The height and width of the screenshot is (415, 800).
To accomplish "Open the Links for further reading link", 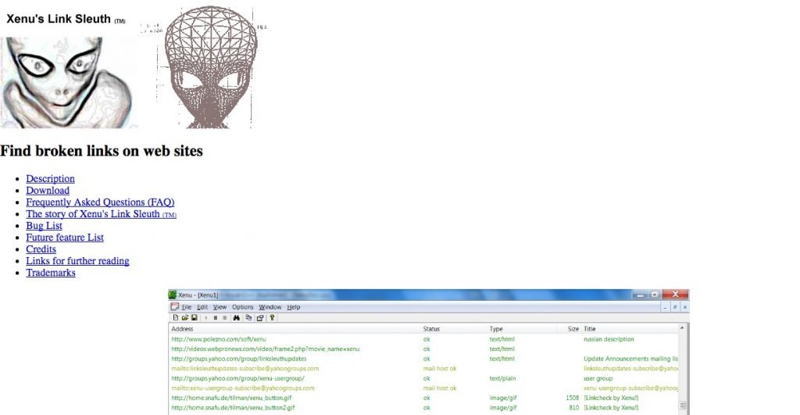I will tap(77, 261).
